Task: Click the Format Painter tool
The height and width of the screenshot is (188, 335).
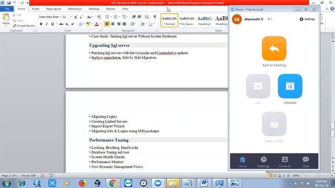Action: click(24, 26)
